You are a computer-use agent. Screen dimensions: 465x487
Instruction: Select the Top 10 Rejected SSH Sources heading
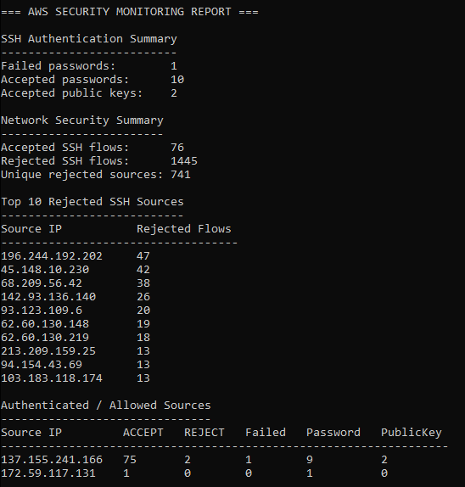92,202
